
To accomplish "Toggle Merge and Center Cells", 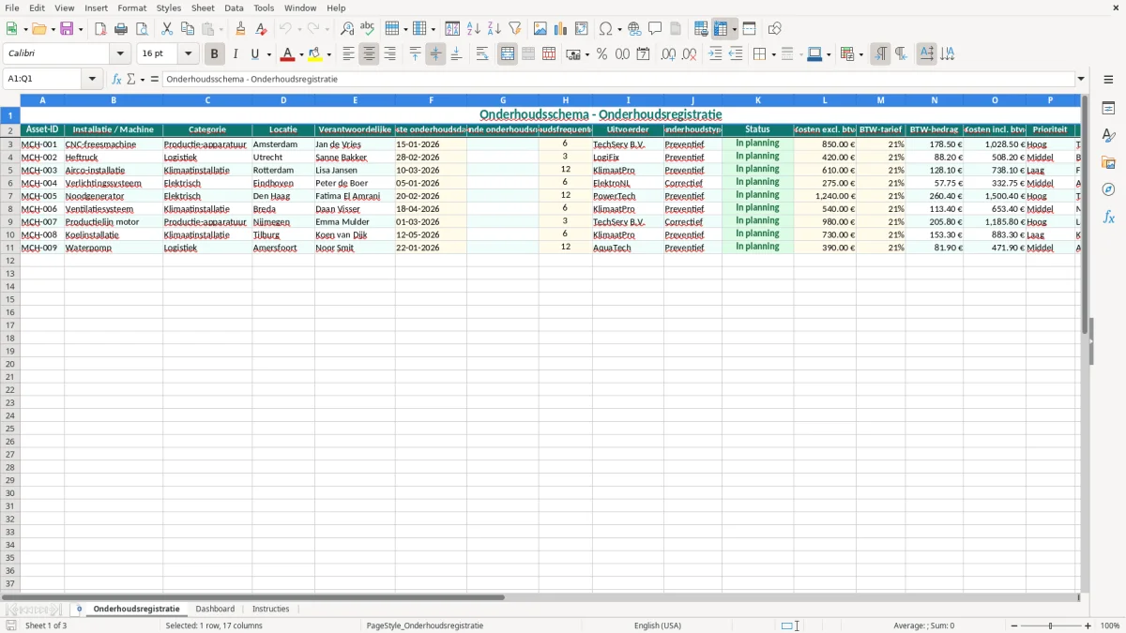I will click(x=508, y=54).
